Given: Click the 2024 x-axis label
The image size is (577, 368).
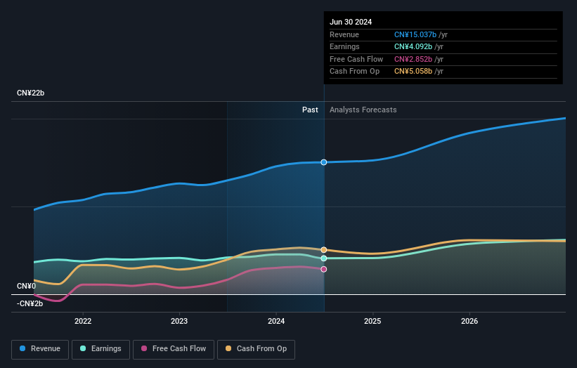Looking at the screenshot, I should pyautogui.click(x=276, y=321).
